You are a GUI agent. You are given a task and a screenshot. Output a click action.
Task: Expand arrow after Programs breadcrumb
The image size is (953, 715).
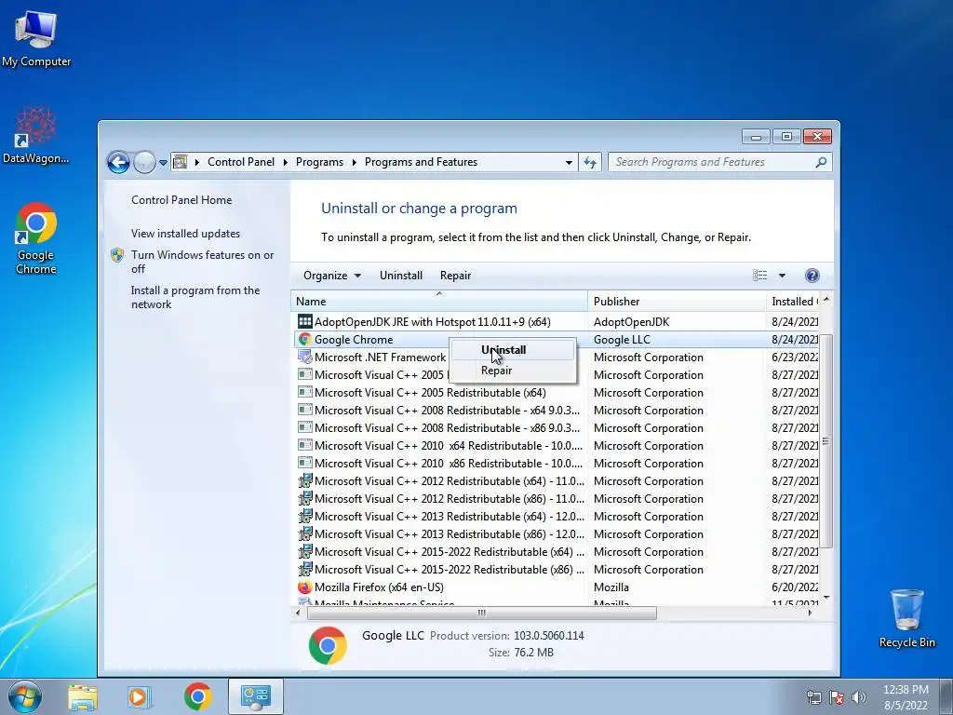coord(354,162)
